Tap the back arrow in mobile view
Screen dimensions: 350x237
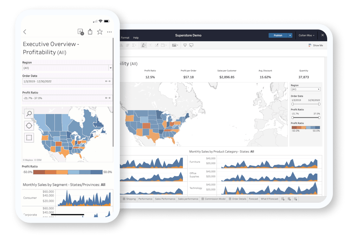tap(25, 32)
